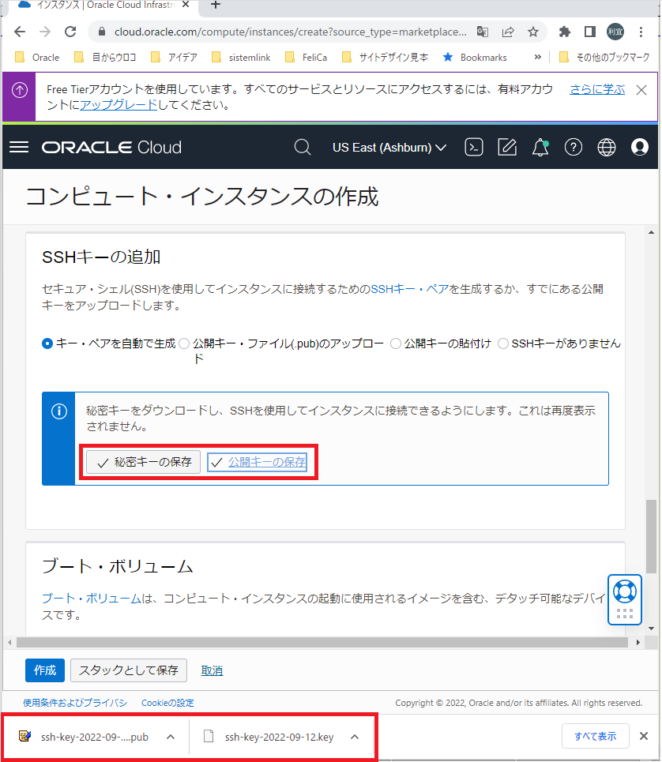Close the Oracle Cloud Infrastructure browser tab
Screen dimensions: 662x762
coord(186,5)
